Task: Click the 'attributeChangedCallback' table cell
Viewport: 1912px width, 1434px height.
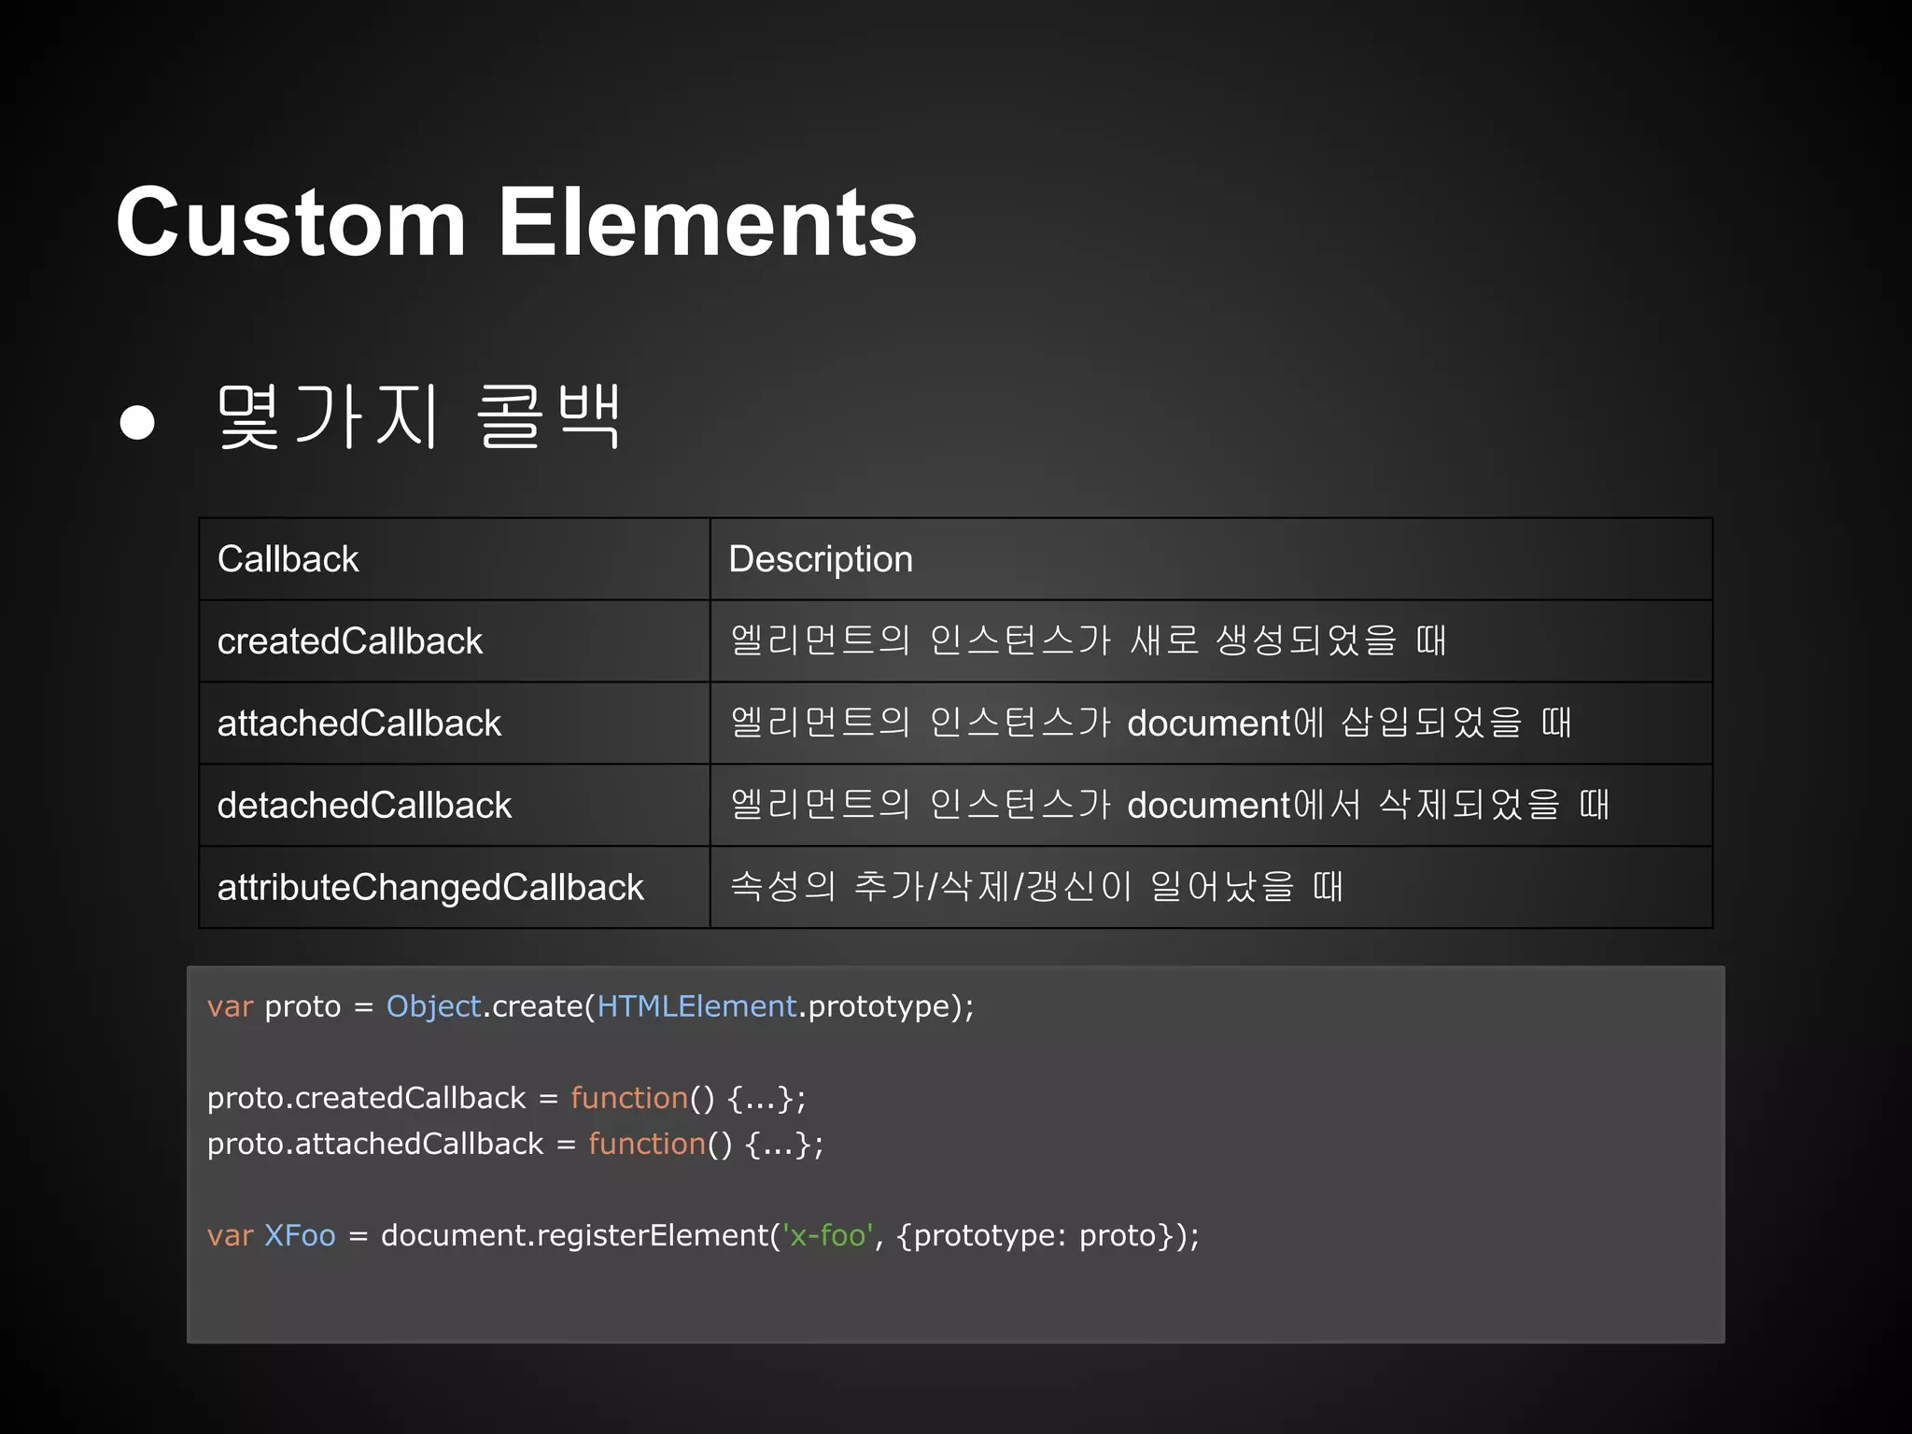Action: pyautogui.click(x=455, y=888)
